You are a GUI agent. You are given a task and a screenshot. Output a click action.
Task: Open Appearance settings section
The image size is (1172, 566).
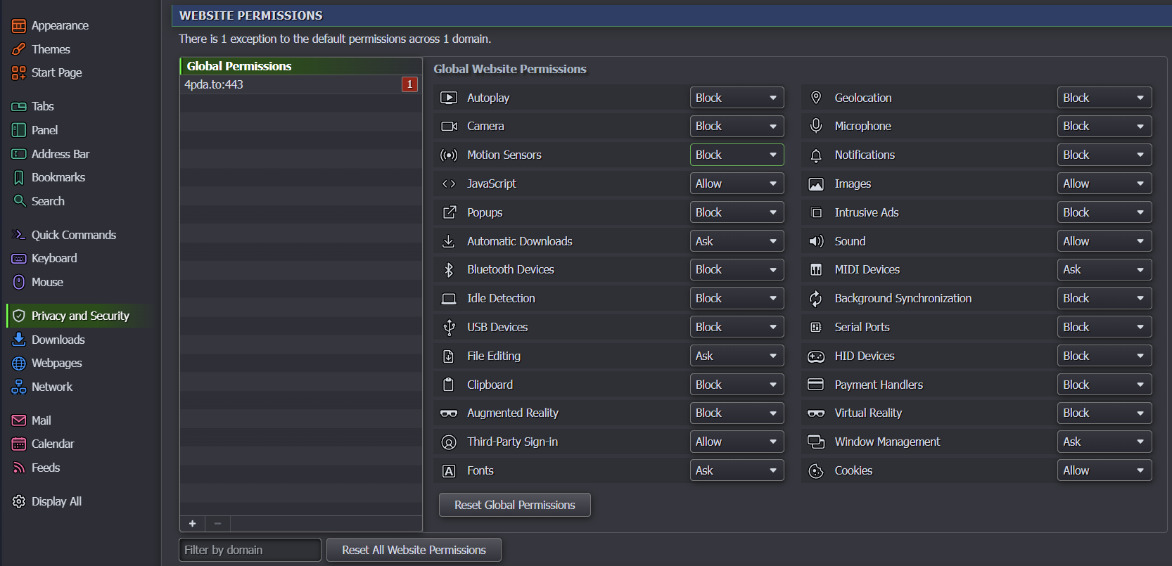(x=51, y=26)
